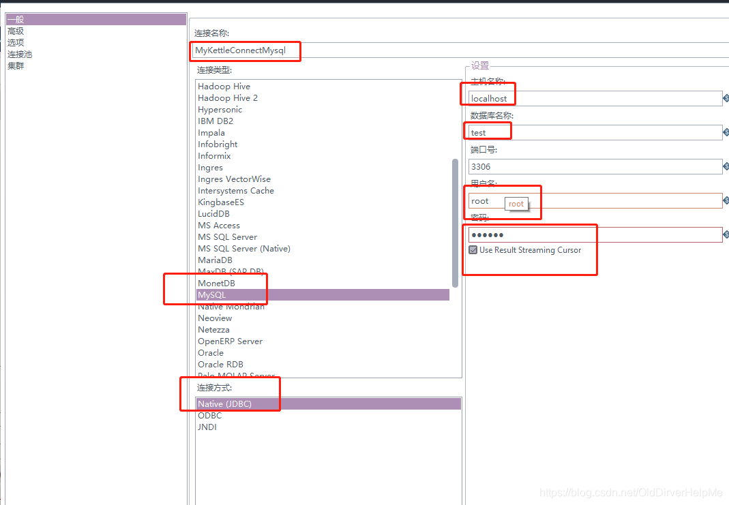Choose JNDI access method
The width and height of the screenshot is (729, 505).
coord(207,427)
